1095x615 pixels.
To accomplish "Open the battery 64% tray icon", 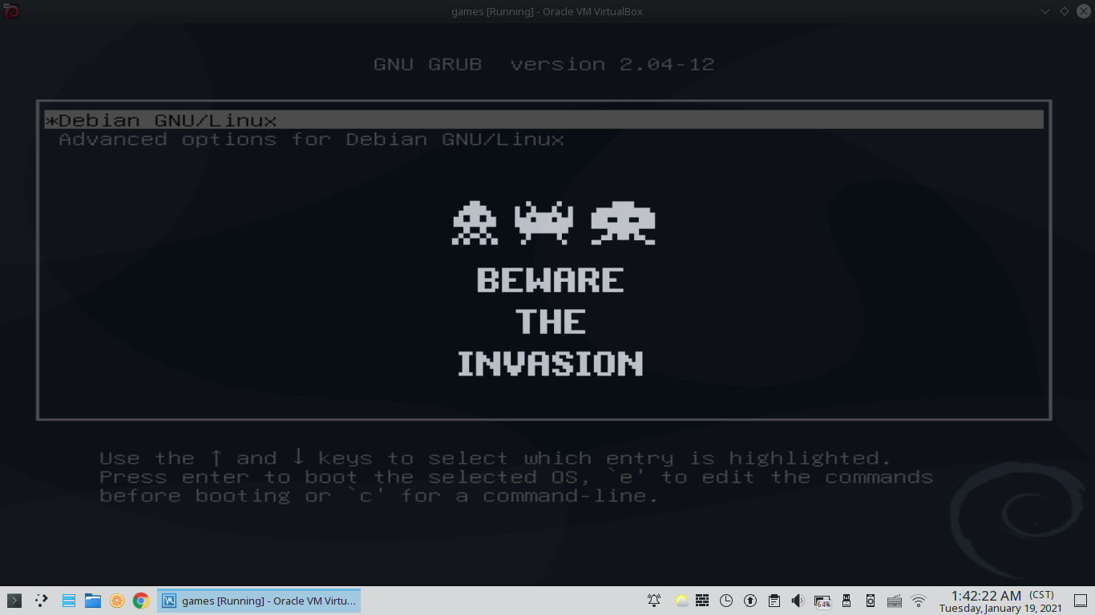I will coord(822,601).
